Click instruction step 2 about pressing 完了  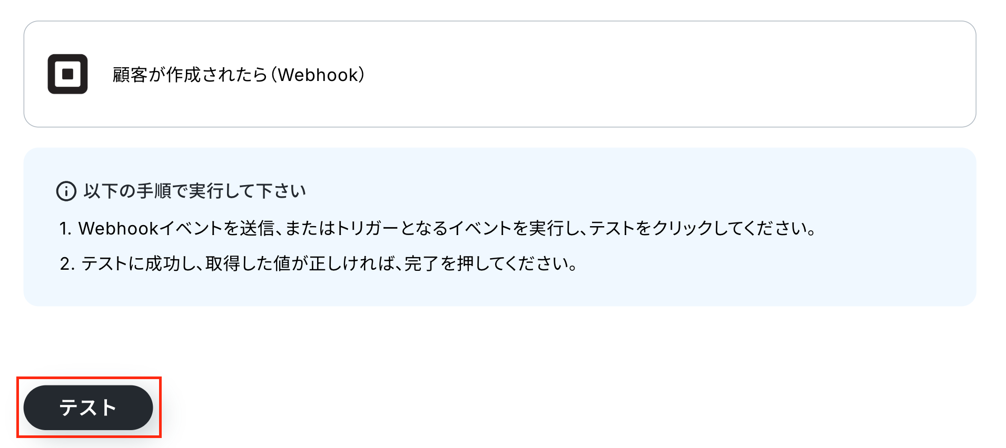tap(318, 263)
